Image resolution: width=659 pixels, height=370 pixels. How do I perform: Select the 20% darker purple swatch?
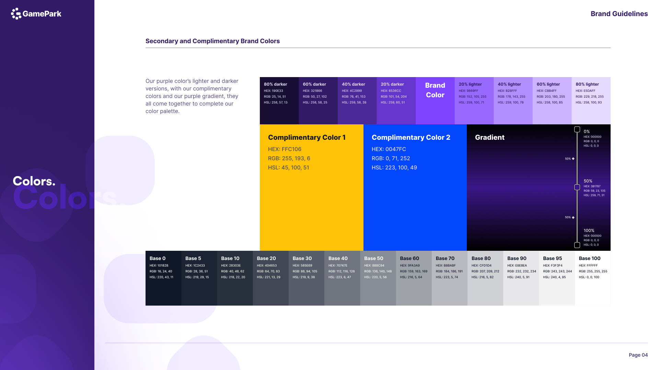coord(396,101)
